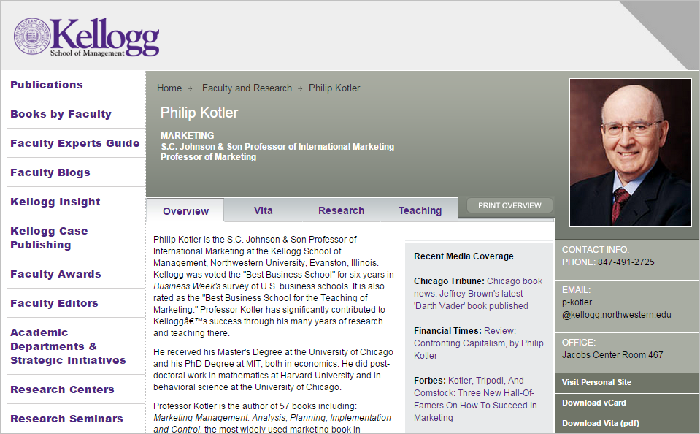Go to Books by Faculty
Screen dimensions: 700x434
click(61, 114)
